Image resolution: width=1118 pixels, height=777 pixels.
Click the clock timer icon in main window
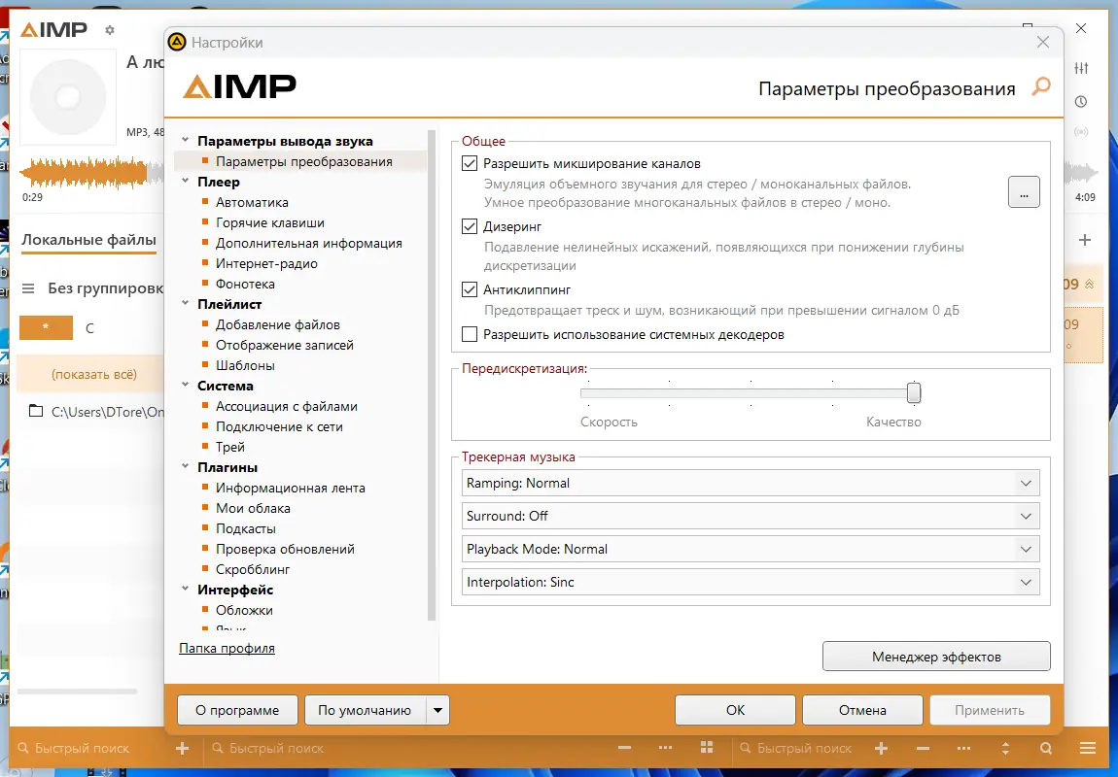[1081, 102]
